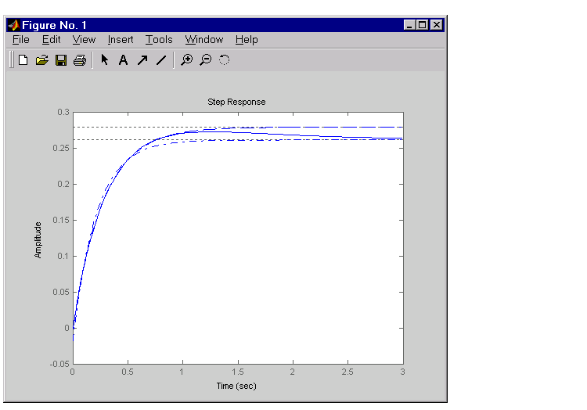Image resolution: width=587 pixels, height=410 pixels.
Task: Open the File menu
Action: 21,40
